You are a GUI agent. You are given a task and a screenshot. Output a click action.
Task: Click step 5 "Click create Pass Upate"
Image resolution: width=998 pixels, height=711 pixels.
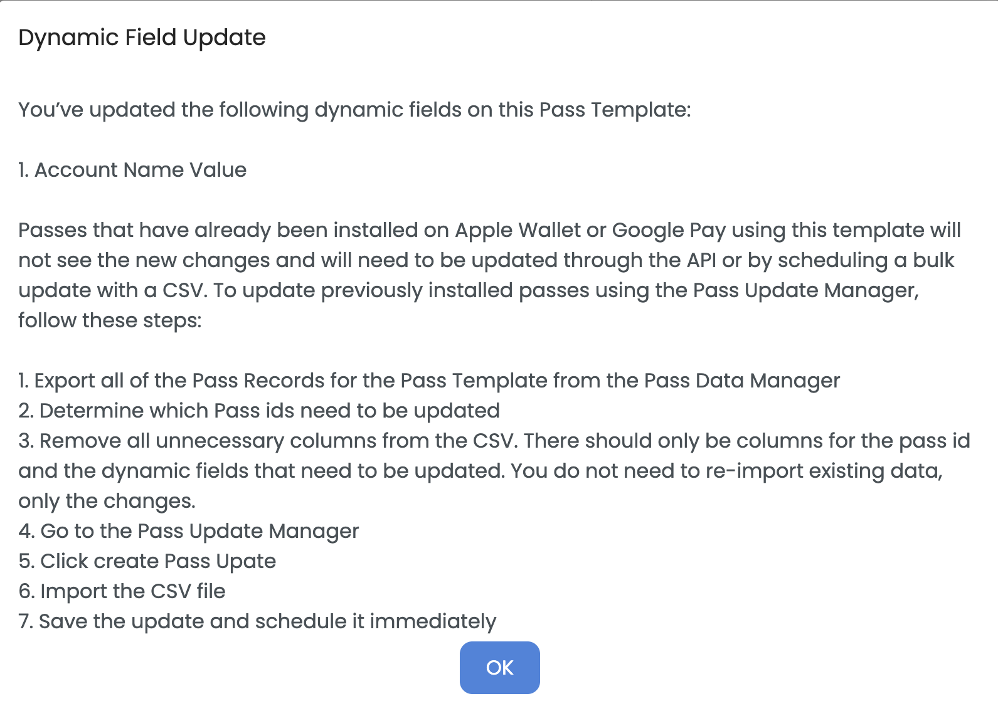147,561
